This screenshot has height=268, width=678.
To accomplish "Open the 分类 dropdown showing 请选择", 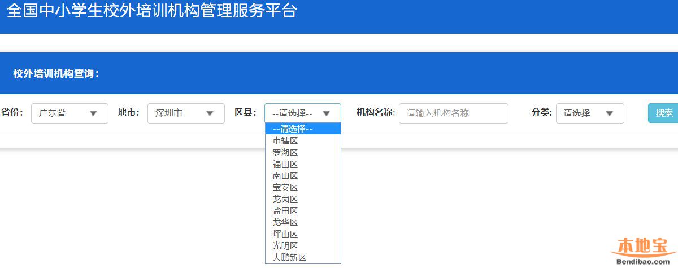I will (590, 113).
